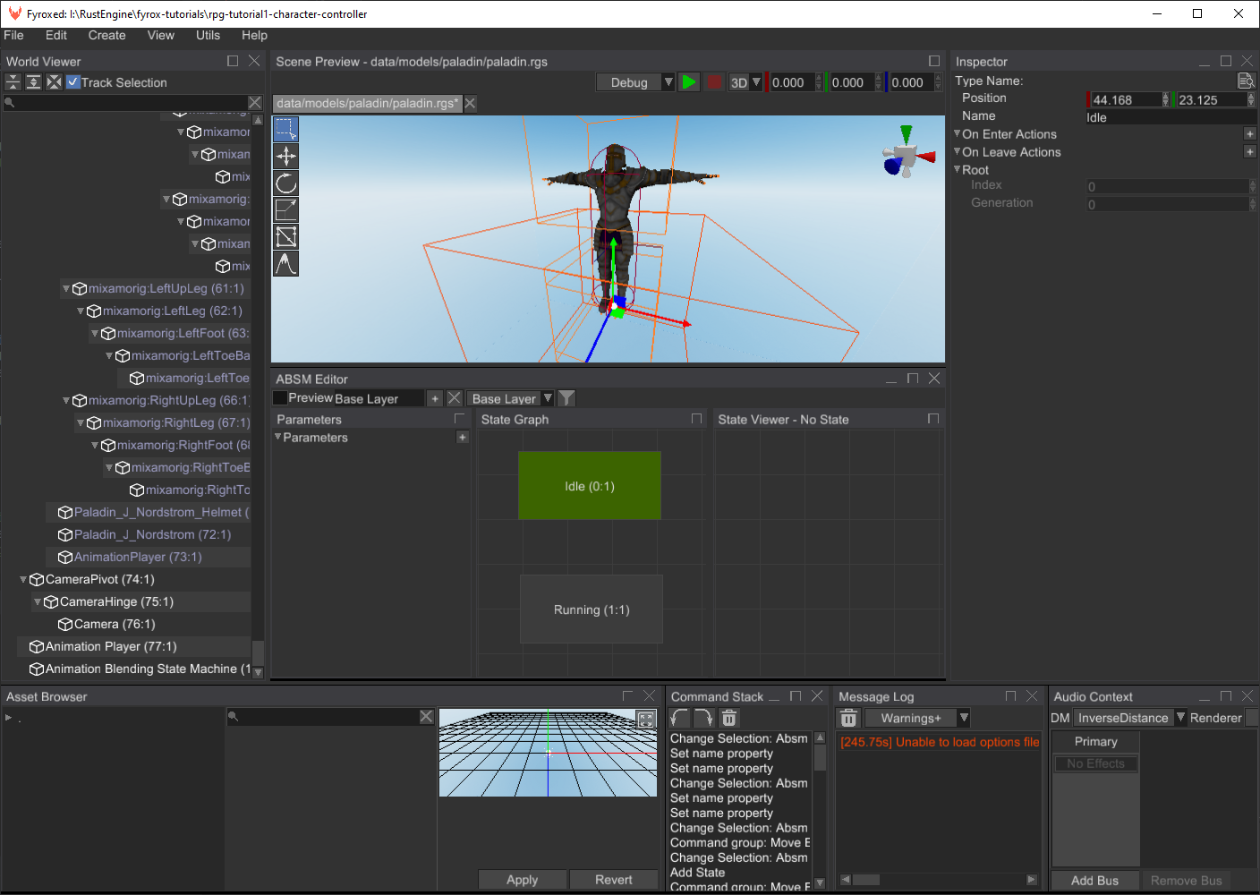The width and height of the screenshot is (1260, 895).
Task: Toggle the Track Selection checkbox
Action: point(73,81)
